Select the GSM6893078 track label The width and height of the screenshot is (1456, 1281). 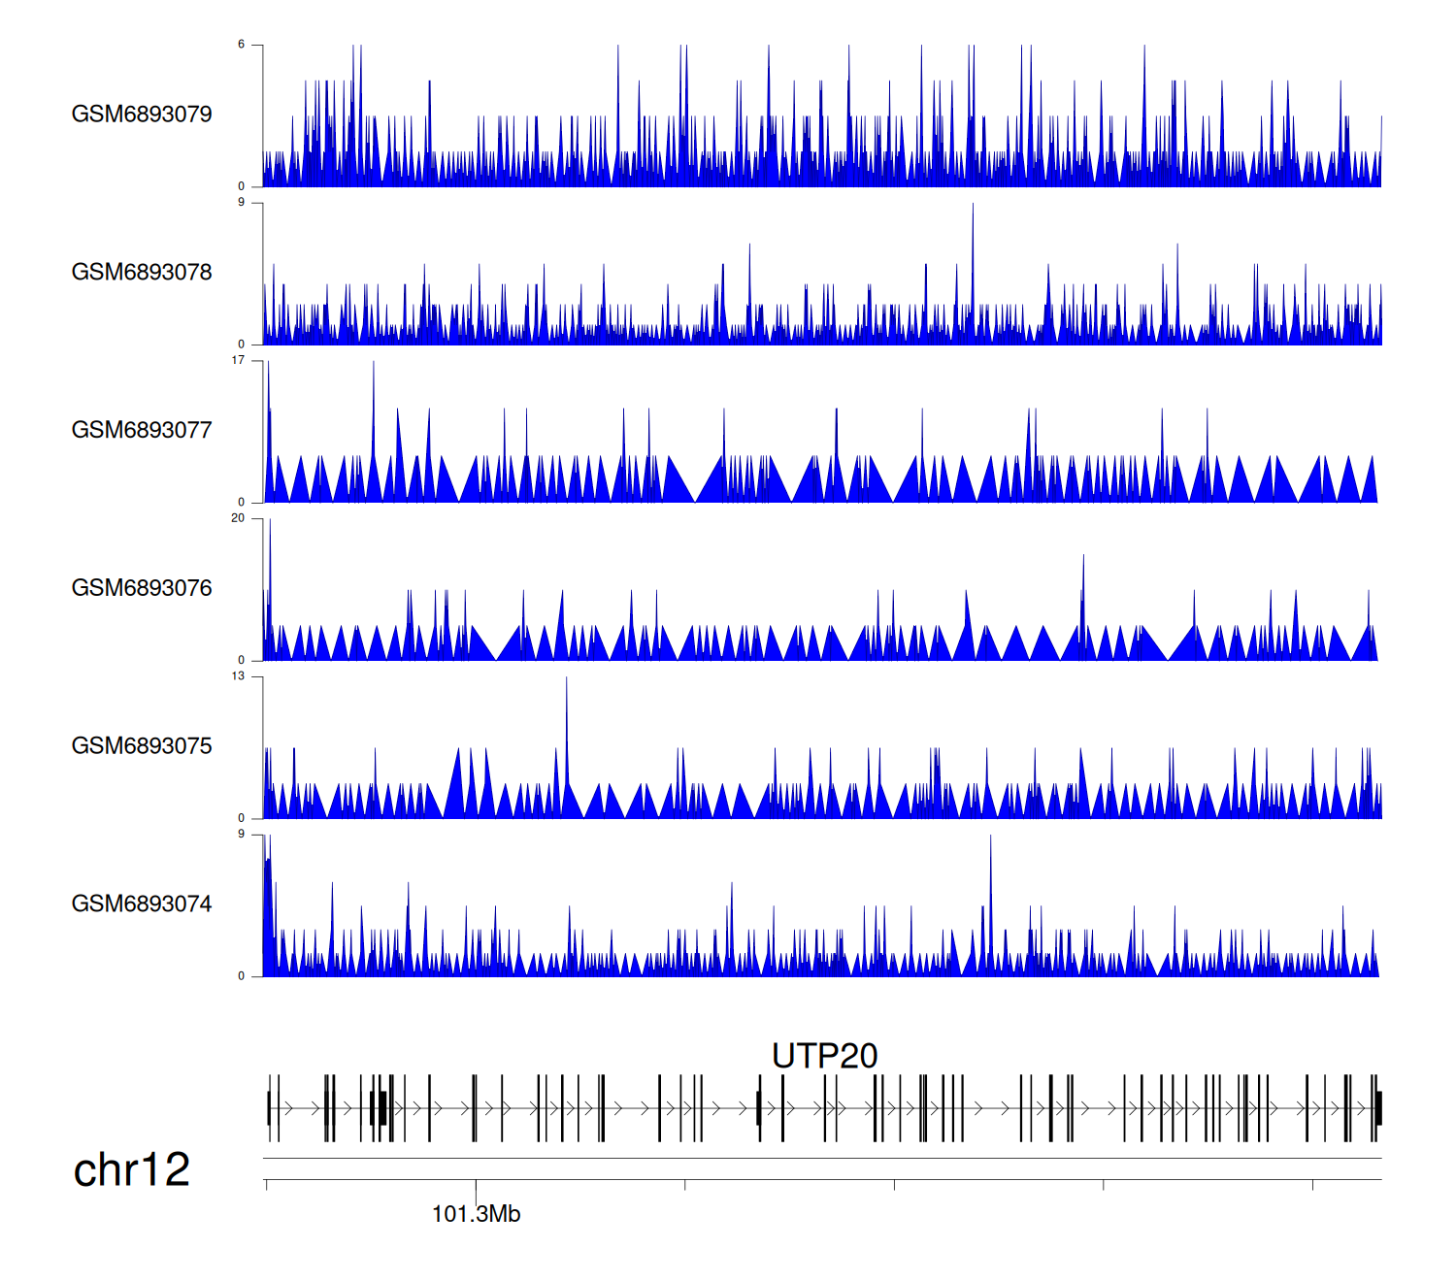click(x=142, y=273)
